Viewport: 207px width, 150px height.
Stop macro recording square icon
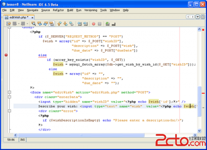click(99, 24)
